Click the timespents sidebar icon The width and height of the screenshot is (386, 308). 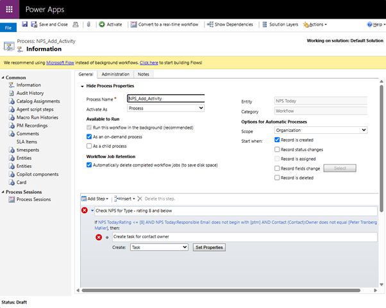coord(12,150)
